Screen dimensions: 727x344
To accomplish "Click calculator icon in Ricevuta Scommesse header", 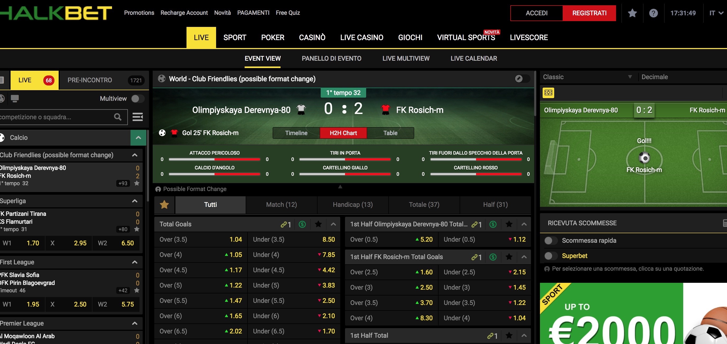I will coord(724,223).
